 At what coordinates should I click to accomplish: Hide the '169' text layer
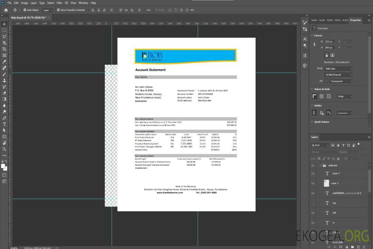tap(313, 213)
